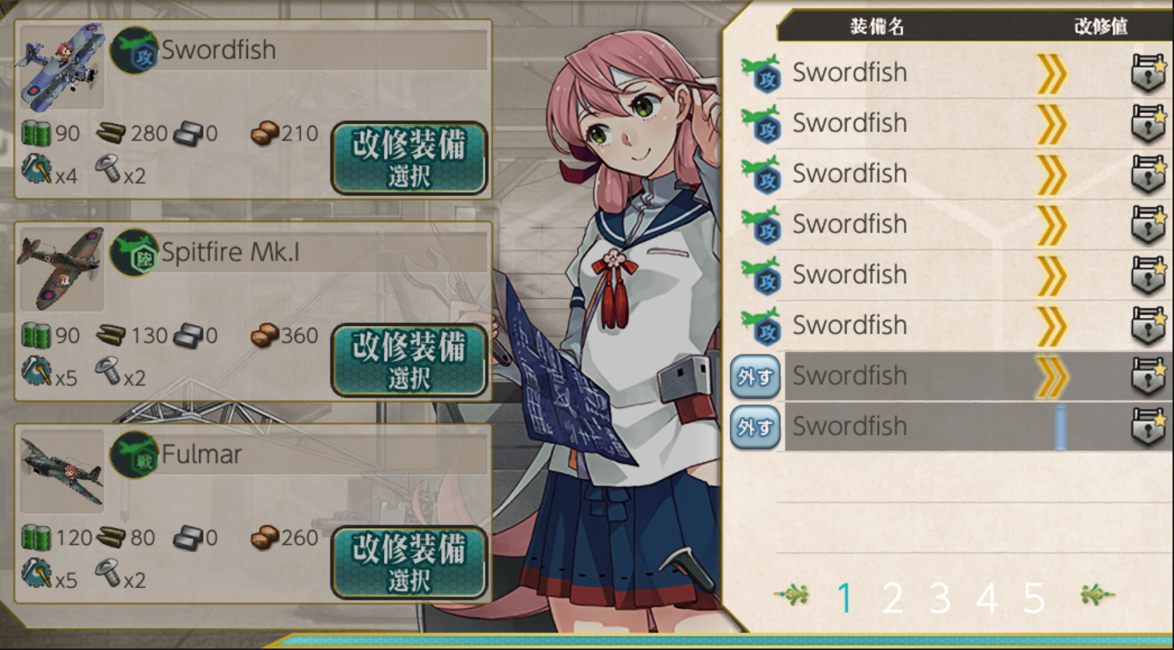
Task: Click the land-based fighter icon beside Spitfire Mk.I
Action: 135,252
